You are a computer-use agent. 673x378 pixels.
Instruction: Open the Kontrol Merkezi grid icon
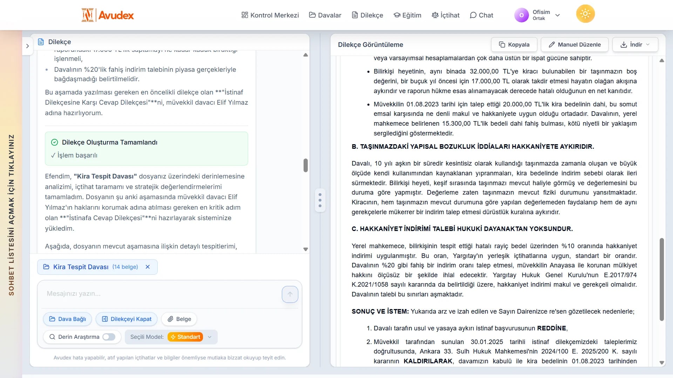click(244, 15)
